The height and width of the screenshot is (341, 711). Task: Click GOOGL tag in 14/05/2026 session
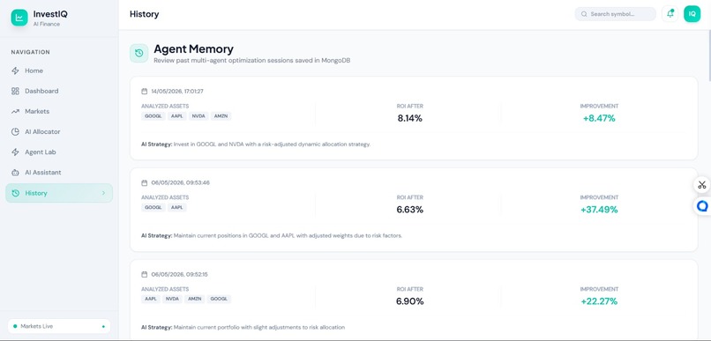click(153, 116)
